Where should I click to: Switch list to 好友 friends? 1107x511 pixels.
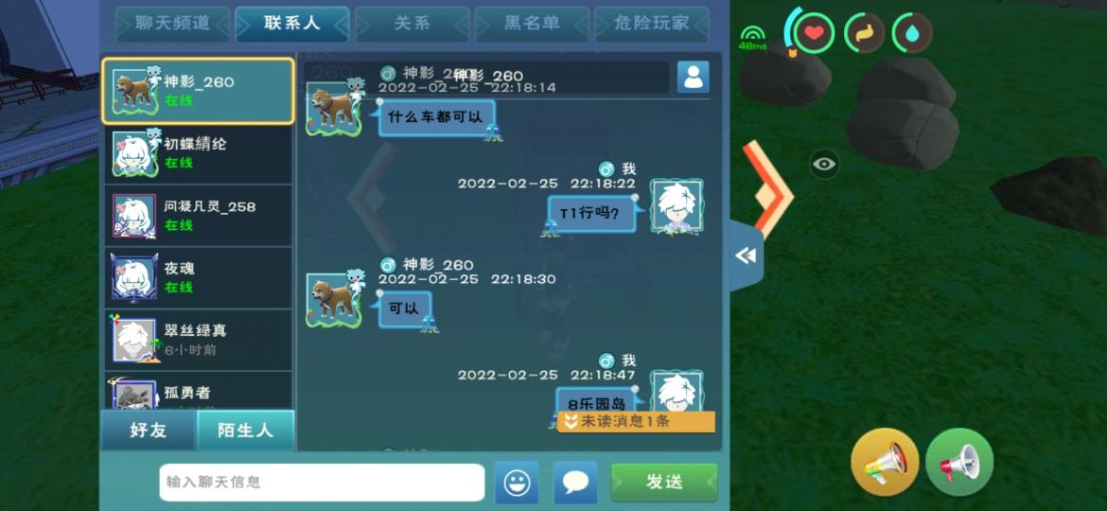click(x=149, y=430)
